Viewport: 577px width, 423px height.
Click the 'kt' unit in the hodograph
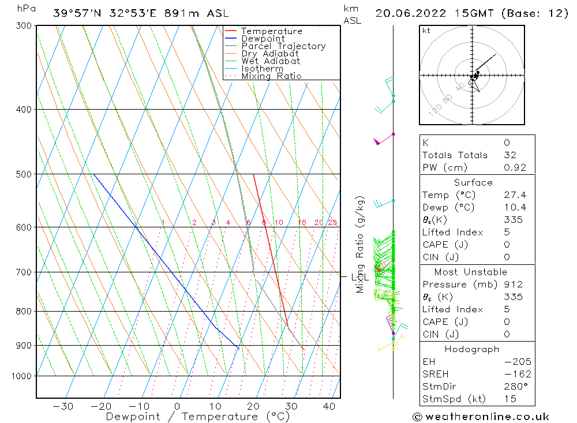pos(426,31)
